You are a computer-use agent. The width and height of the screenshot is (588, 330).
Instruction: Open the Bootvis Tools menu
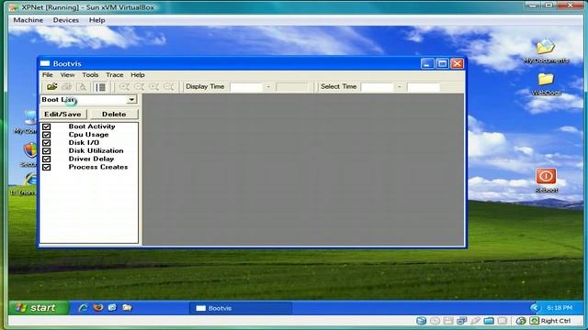click(90, 75)
